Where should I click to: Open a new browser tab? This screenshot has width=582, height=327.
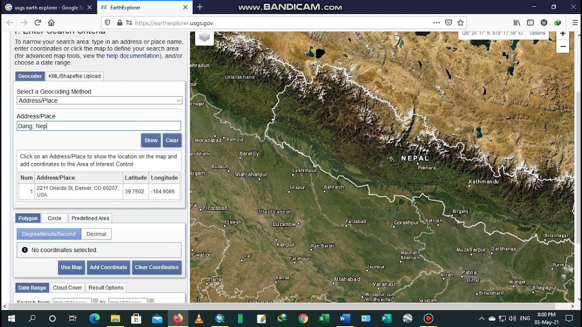pos(200,7)
